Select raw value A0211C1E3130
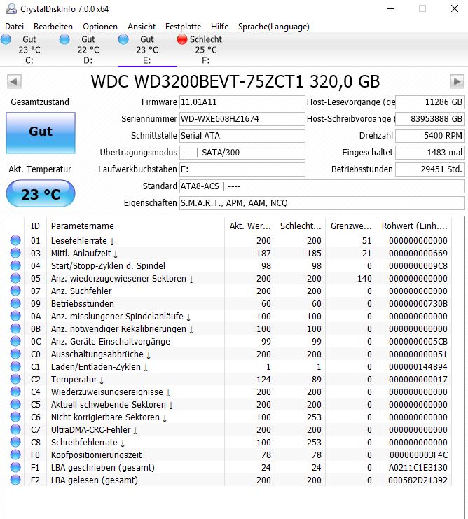 [x=418, y=467]
